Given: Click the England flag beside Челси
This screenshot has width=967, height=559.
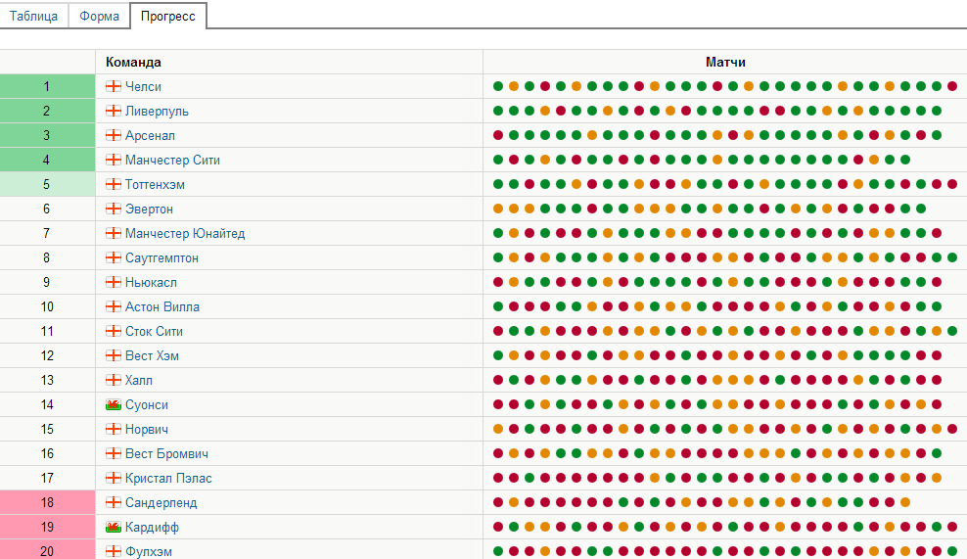Looking at the screenshot, I should [114, 86].
